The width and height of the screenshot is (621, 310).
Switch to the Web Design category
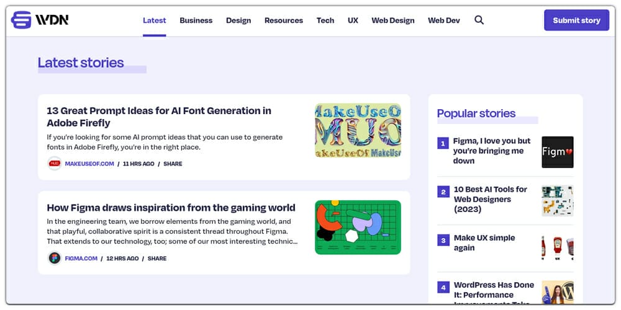pos(393,20)
